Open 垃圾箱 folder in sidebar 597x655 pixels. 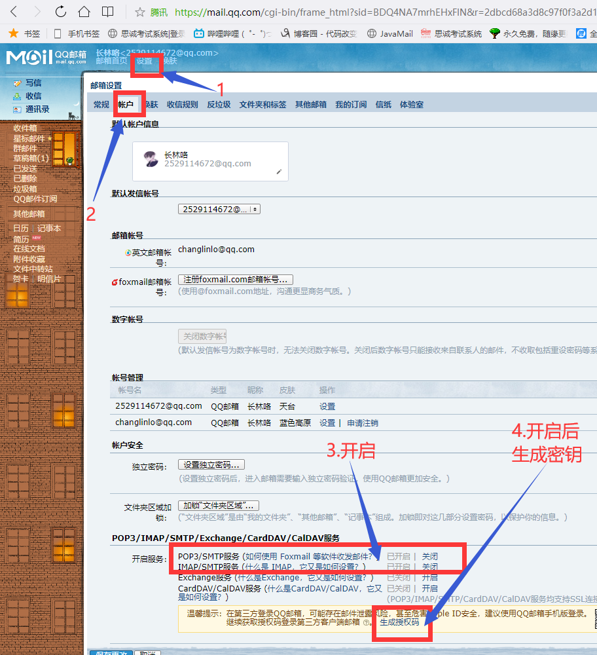point(25,189)
